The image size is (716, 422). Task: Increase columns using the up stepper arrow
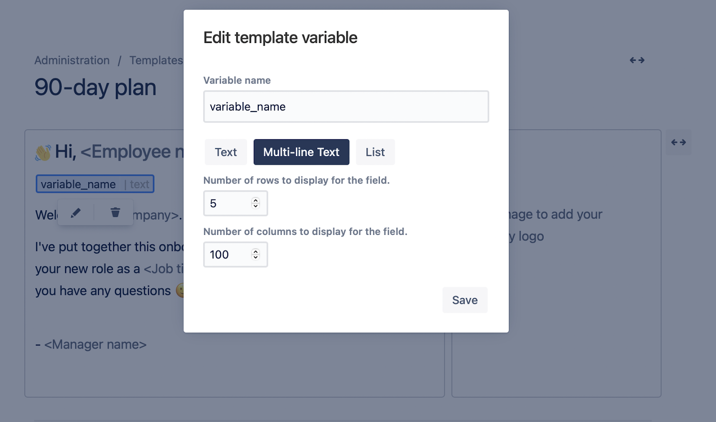tap(255, 251)
